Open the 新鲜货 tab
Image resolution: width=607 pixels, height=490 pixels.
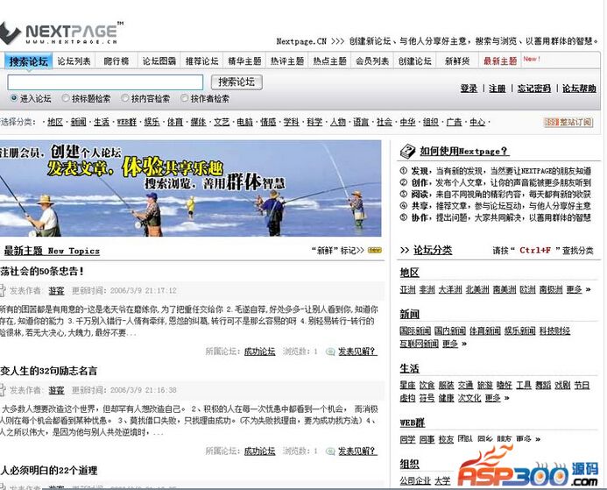click(x=457, y=61)
